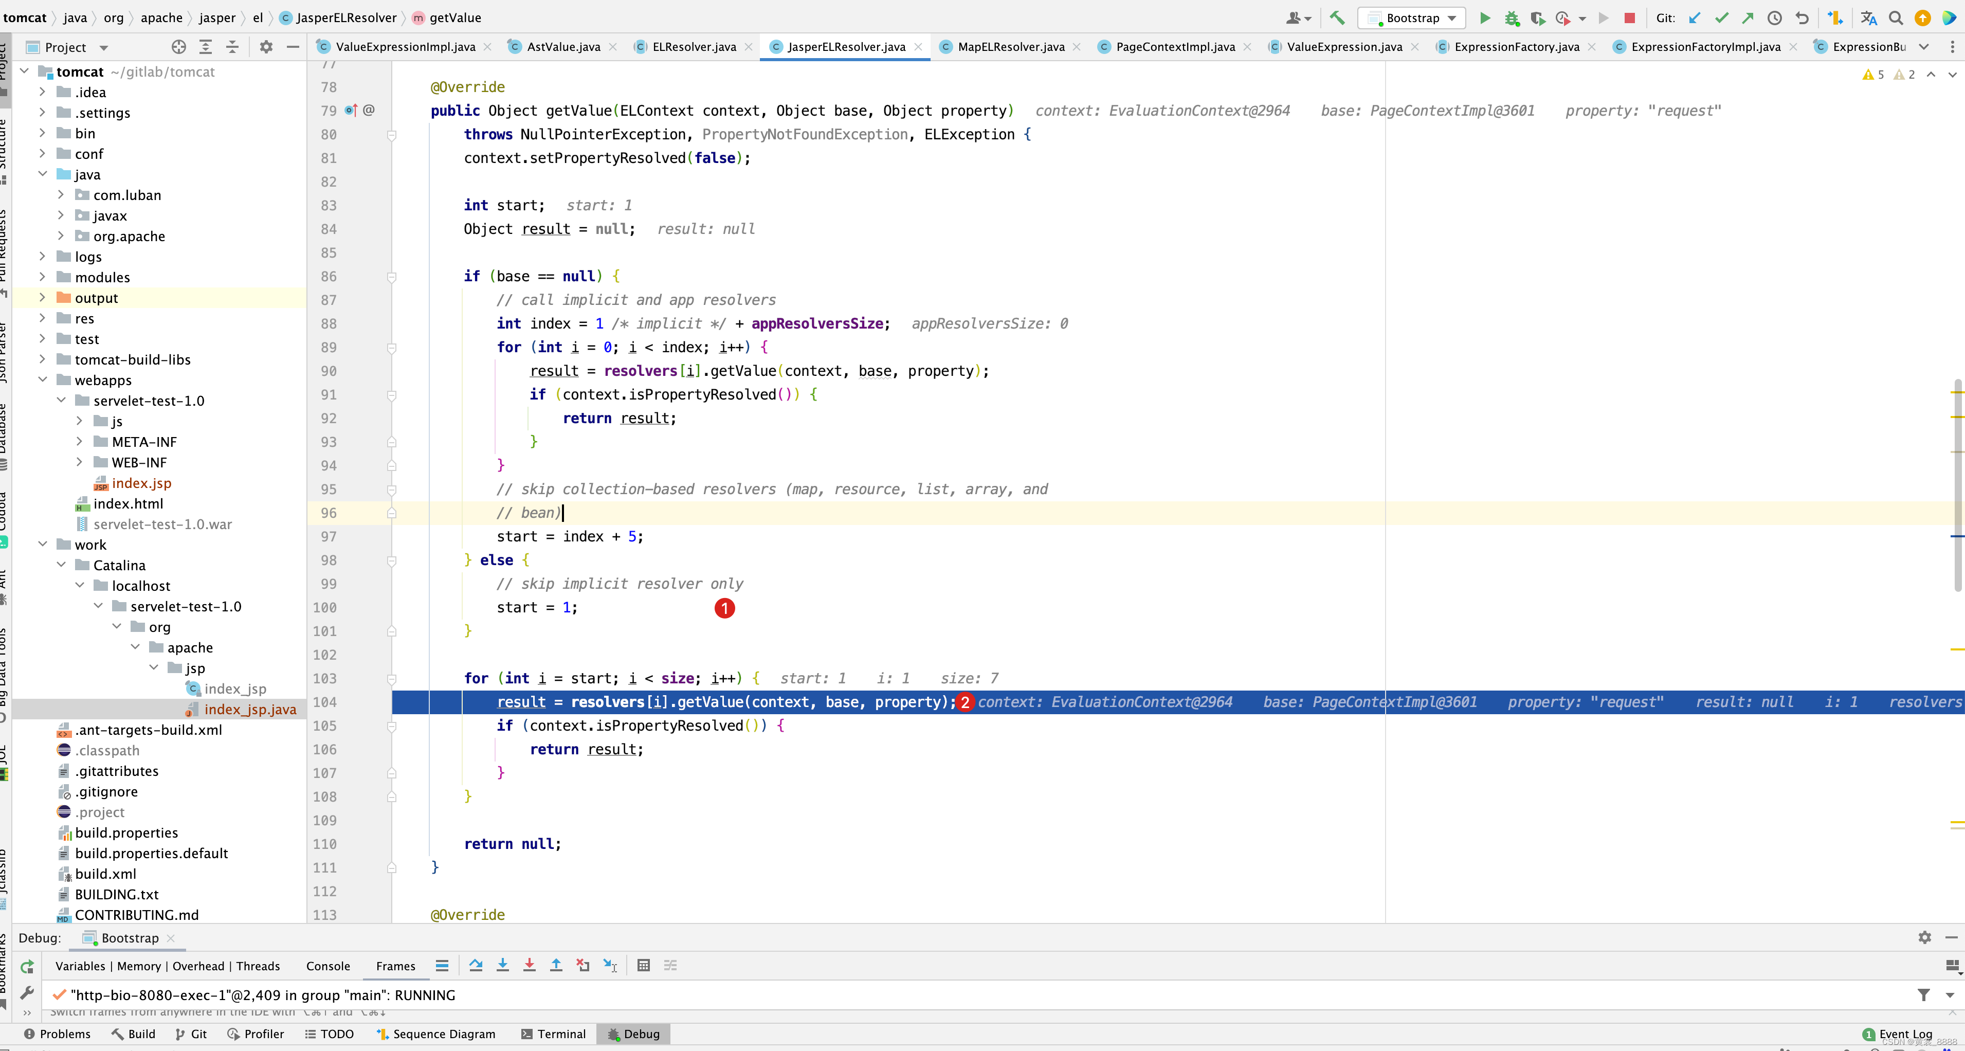Screen dimensions: 1965x1051
Task: Open the Event Log
Action: pos(1897,1034)
